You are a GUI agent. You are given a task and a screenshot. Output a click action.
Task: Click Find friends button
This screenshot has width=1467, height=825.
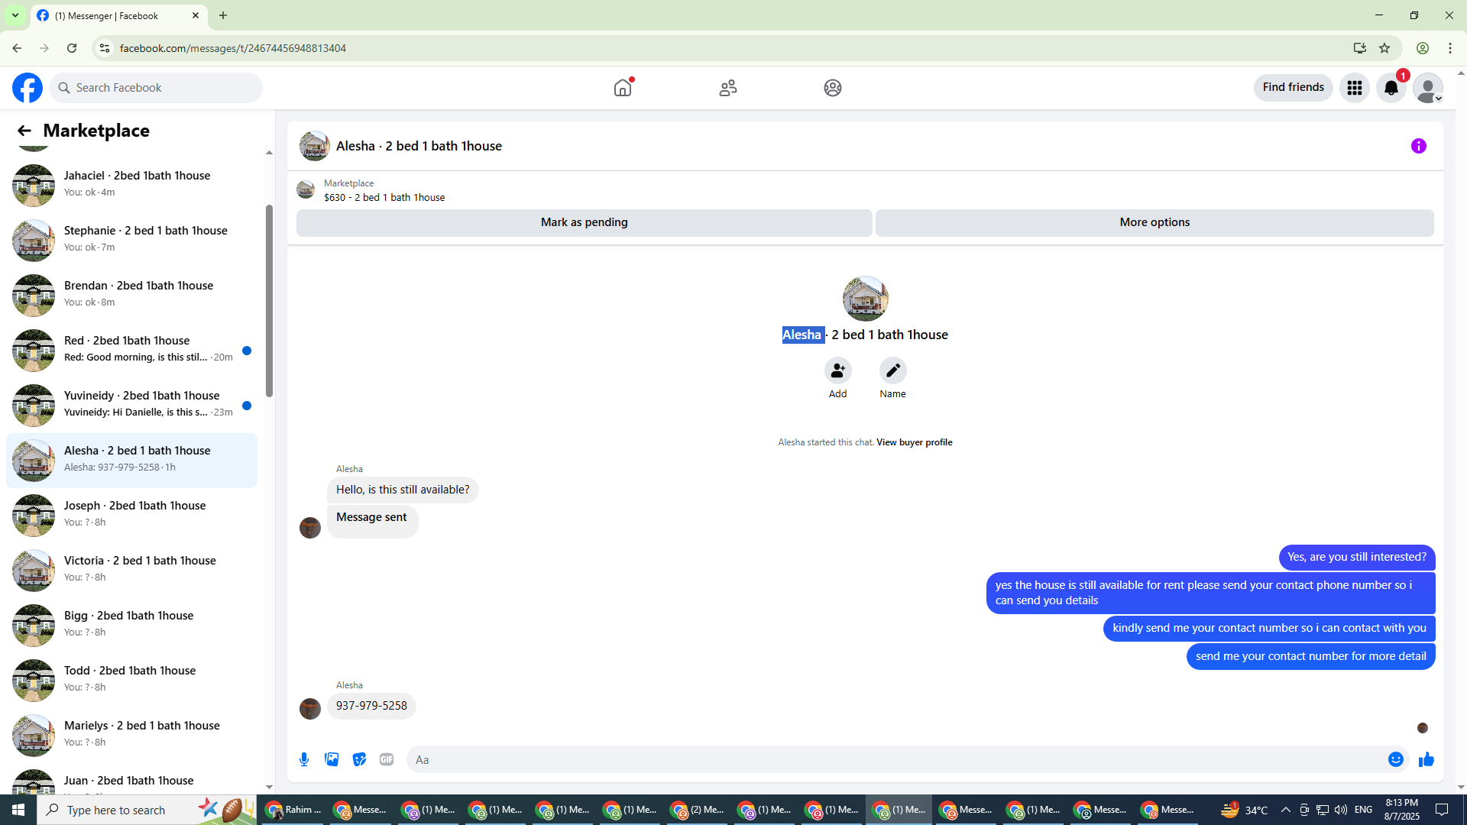point(1294,88)
